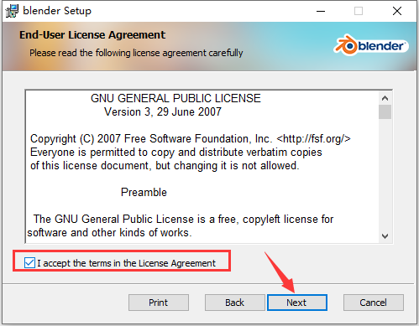Minimize the blender Setup window
Image resolution: width=419 pixels, height=326 pixels.
point(321,11)
